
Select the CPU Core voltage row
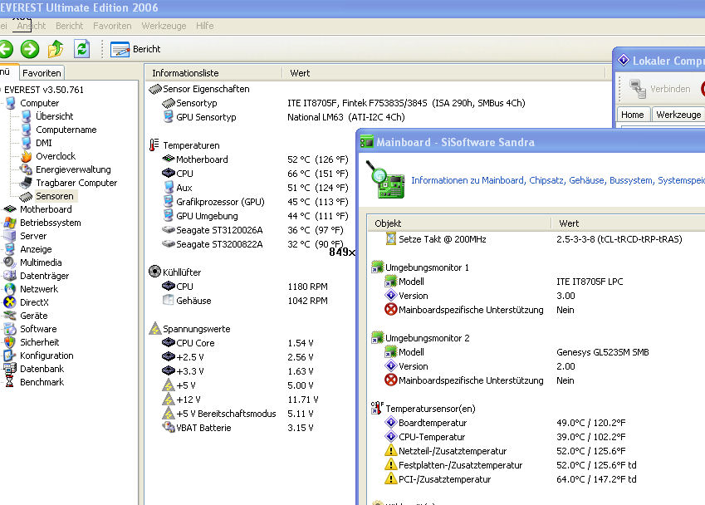(x=237, y=343)
